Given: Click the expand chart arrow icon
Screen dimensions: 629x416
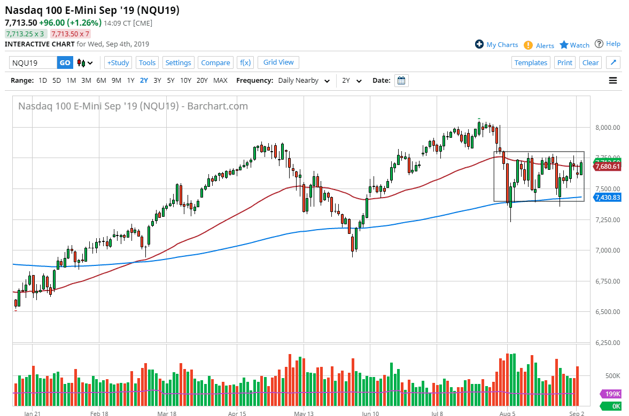Looking at the screenshot, I should [x=614, y=62].
